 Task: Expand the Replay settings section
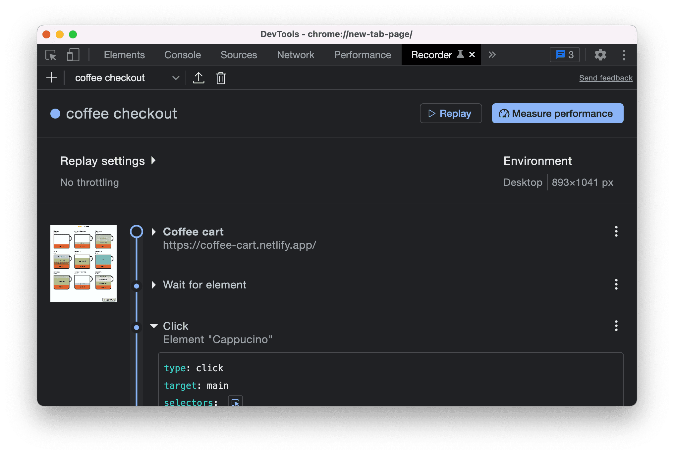tap(109, 161)
